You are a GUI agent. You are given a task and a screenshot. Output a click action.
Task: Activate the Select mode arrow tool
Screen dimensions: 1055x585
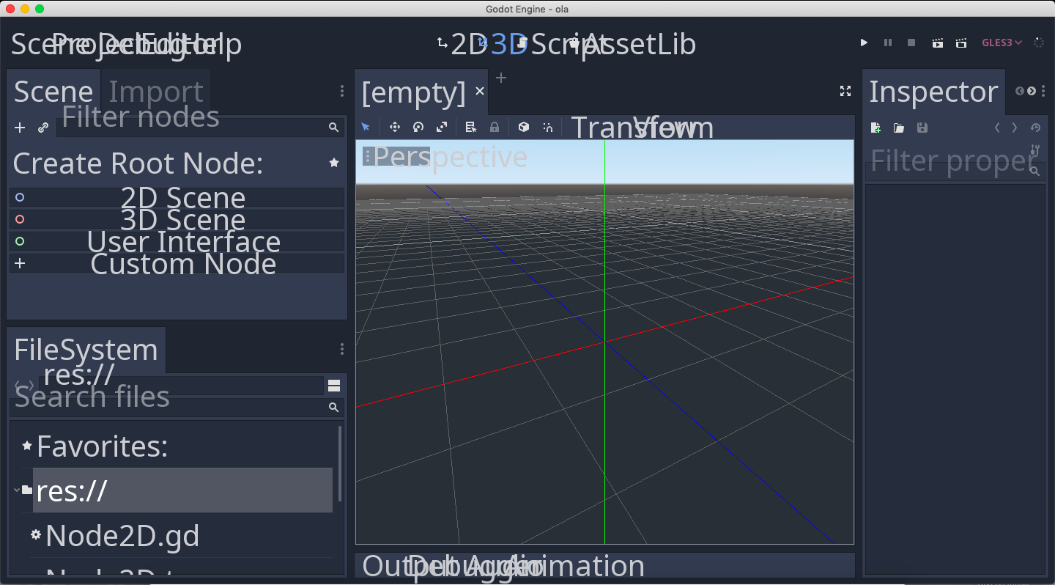(366, 128)
